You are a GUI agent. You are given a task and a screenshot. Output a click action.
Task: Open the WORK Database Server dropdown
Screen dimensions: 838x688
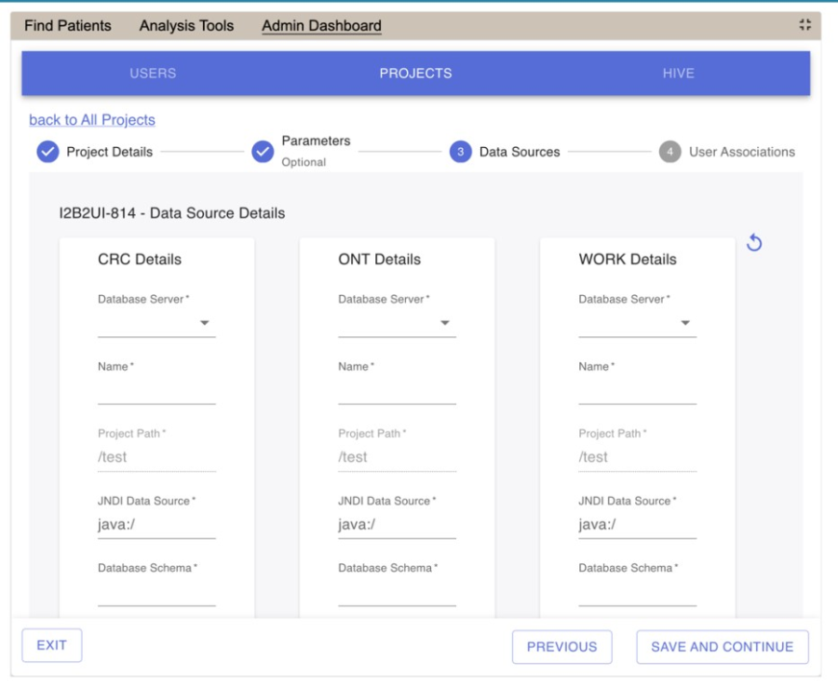point(637,323)
